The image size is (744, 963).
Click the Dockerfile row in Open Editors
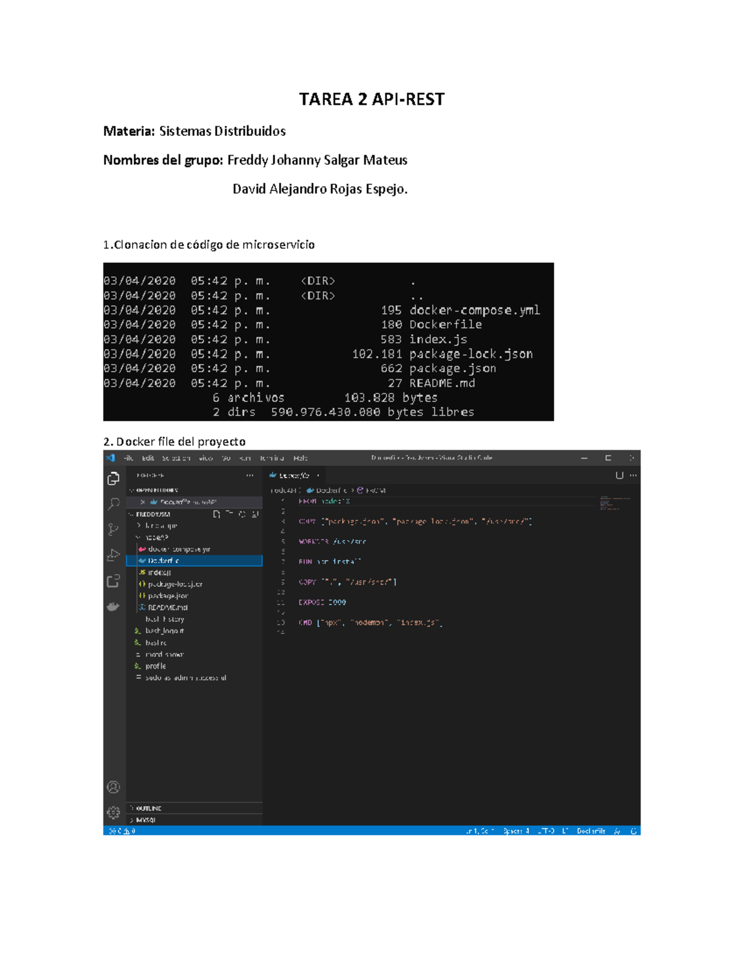[194, 502]
